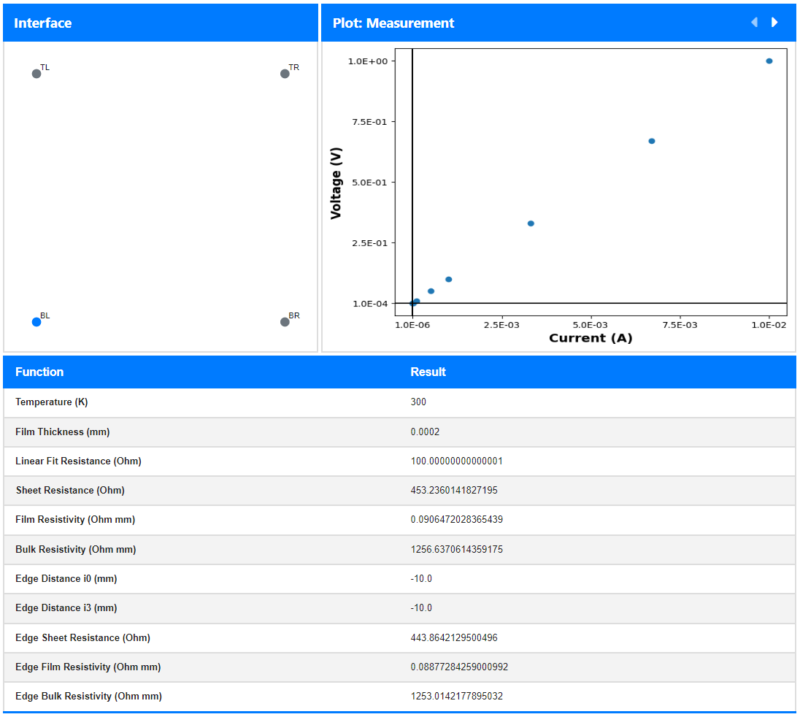Click the topmost data point in plot
The height and width of the screenshot is (717, 800).
tap(769, 61)
